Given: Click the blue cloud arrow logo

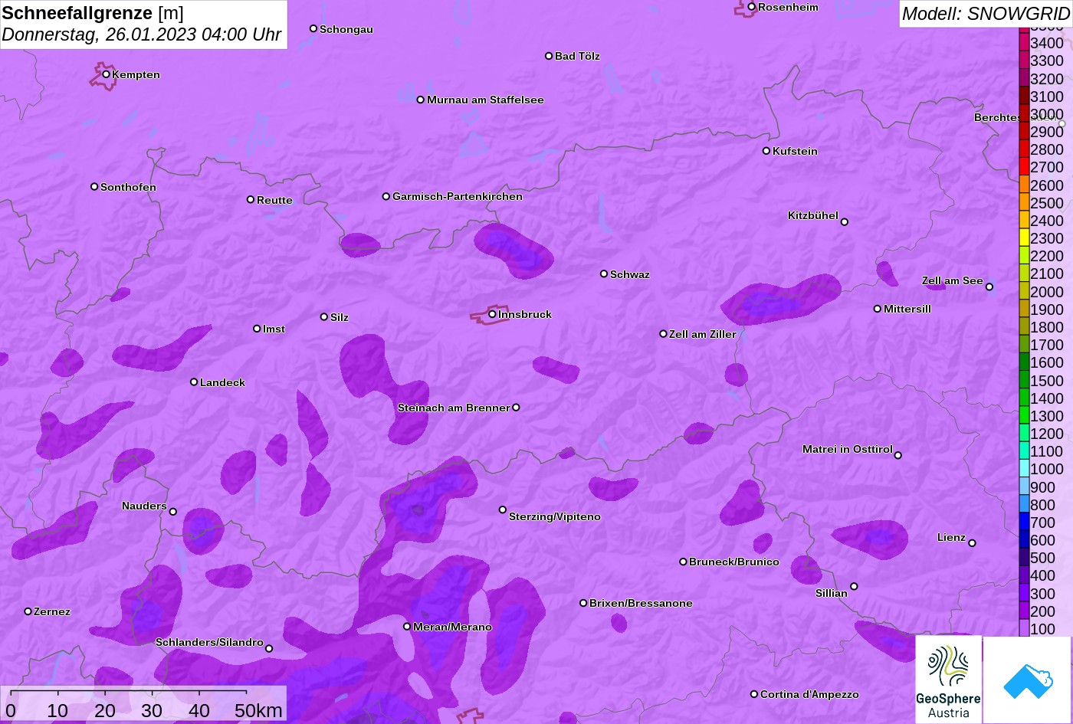Looking at the screenshot, I should (x=1027, y=680).
